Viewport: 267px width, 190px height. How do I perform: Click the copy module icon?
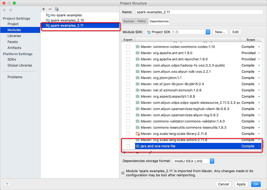pyautogui.click(x=57, y=9)
